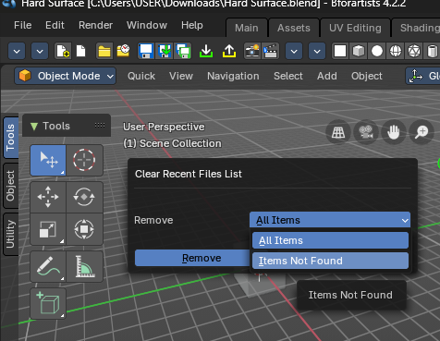Open the Object menu in header

coord(367,76)
